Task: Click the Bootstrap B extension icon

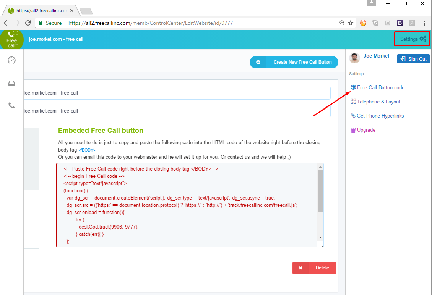Action: tap(400, 23)
